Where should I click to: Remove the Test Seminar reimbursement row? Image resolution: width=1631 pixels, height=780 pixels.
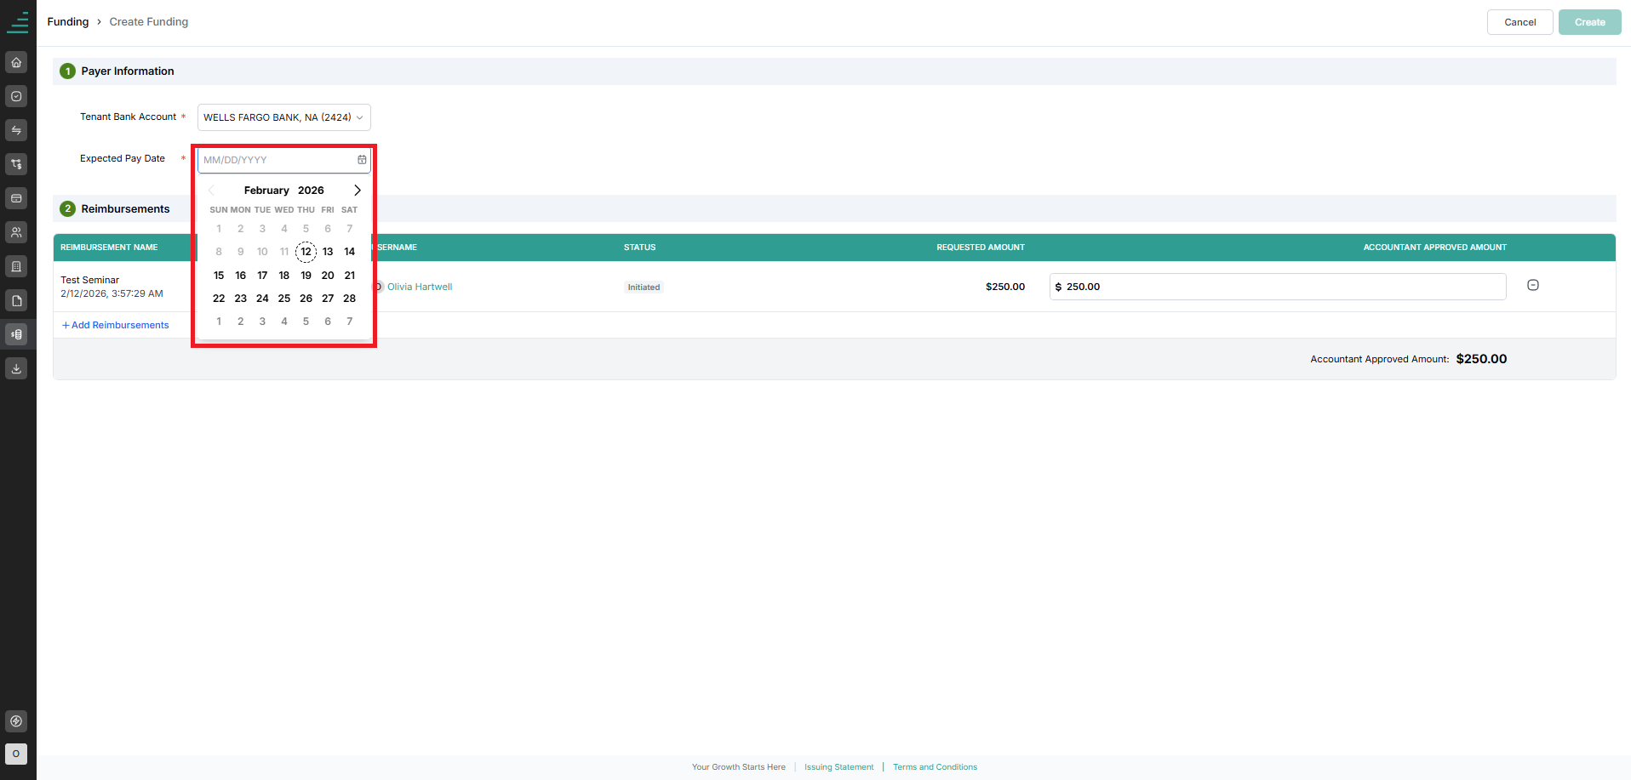pos(1533,286)
